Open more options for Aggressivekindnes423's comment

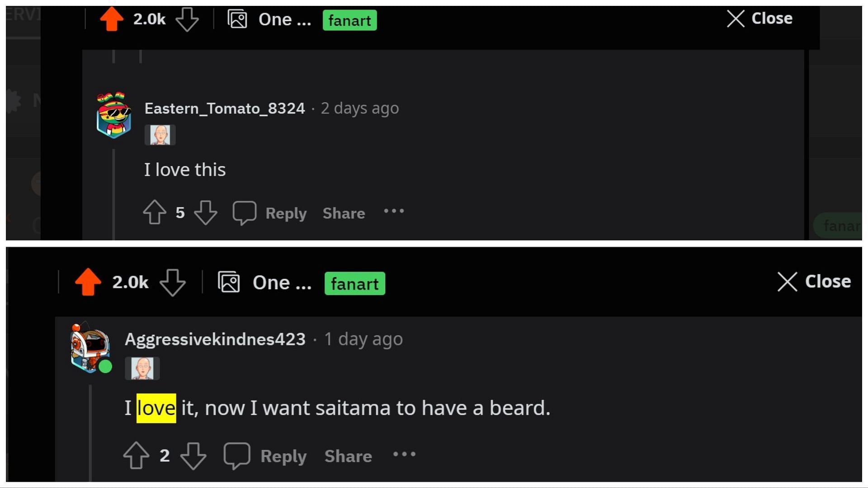click(x=404, y=454)
